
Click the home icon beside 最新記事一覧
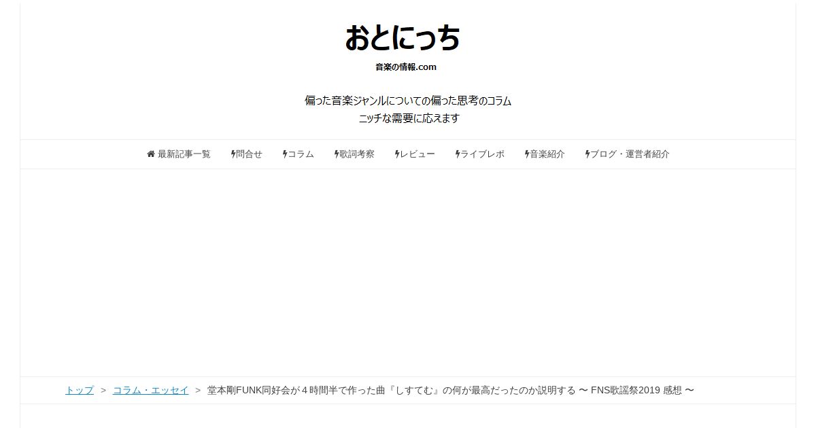click(151, 154)
